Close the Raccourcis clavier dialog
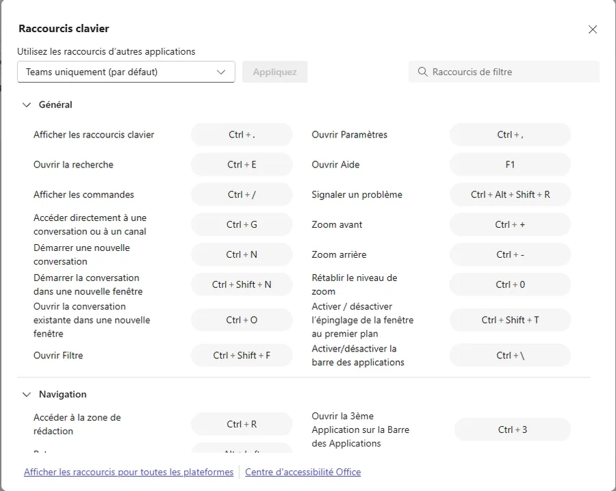Screen dimensions: 616x491 [x=593, y=29]
